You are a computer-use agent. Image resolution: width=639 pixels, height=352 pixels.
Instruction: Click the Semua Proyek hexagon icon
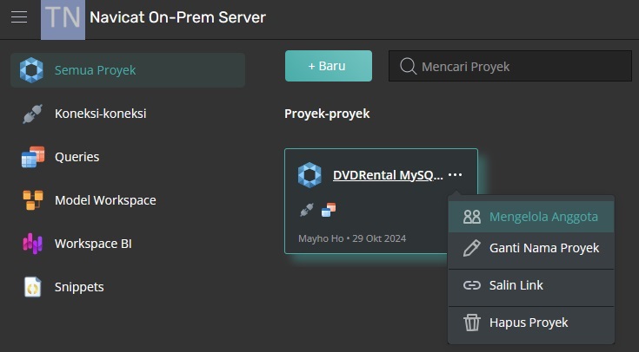31,70
